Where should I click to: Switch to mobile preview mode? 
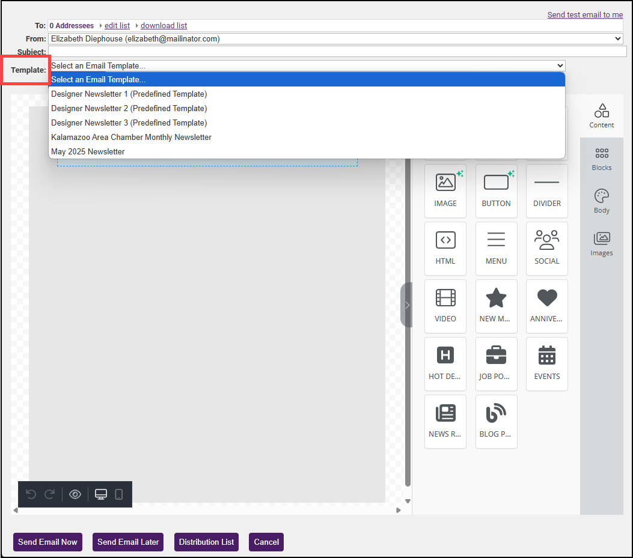(x=119, y=494)
